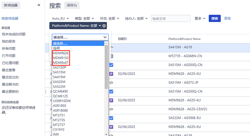The image size is (250, 136).
Task: Open the 我未完成的问题 filter
Action: click(14, 34)
